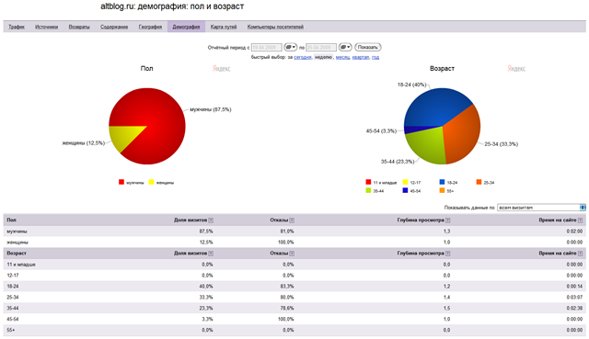589x339 pixels.
Task: Click the 83,3% Отказы value
Action: pyautogui.click(x=287, y=286)
